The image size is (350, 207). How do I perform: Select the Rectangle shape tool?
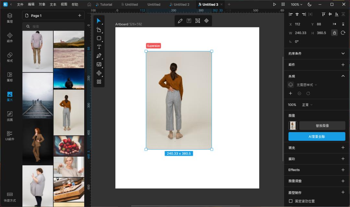99,38
